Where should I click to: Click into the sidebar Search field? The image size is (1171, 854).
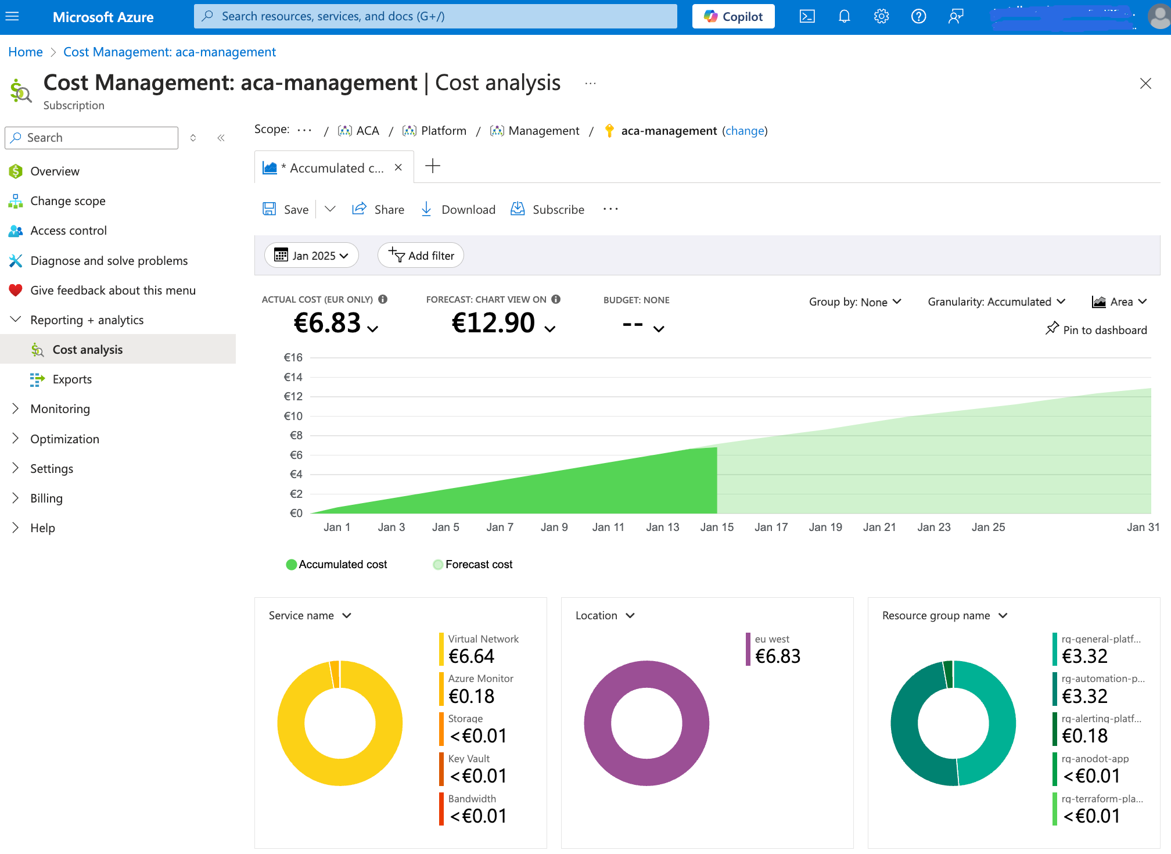click(x=92, y=138)
